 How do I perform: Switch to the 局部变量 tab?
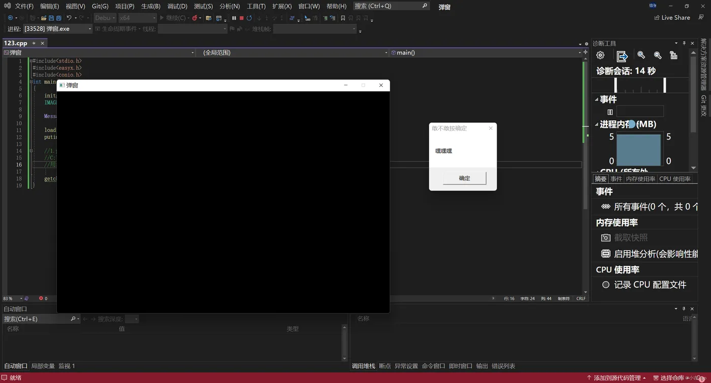coord(43,366)
